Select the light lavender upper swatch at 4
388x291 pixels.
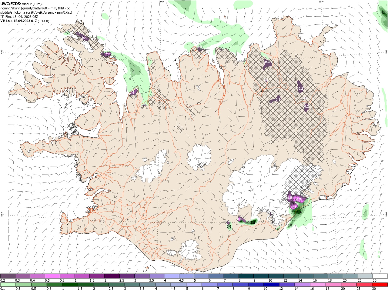172,276
